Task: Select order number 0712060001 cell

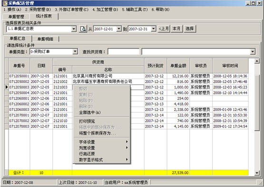Action: click(19, 98)
